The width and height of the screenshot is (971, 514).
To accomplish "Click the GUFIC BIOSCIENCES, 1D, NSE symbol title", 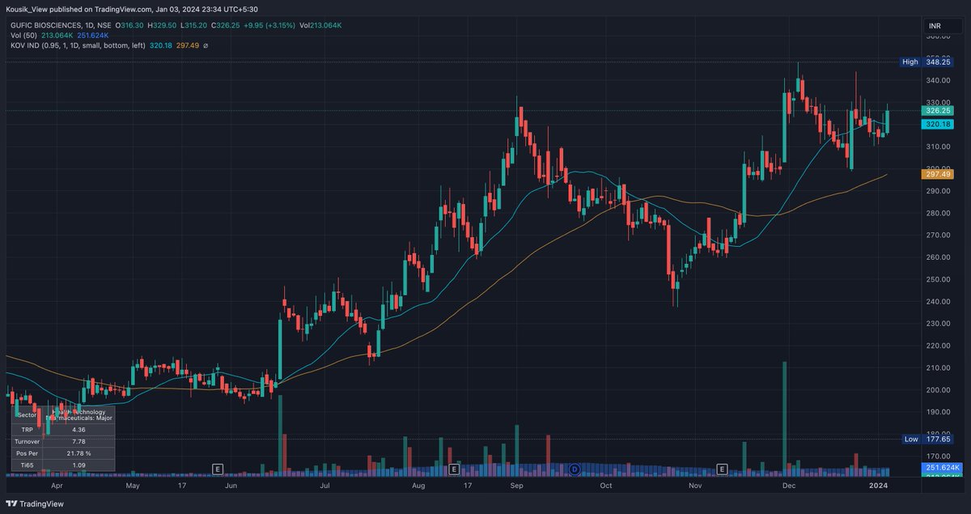I will (61, 26).
